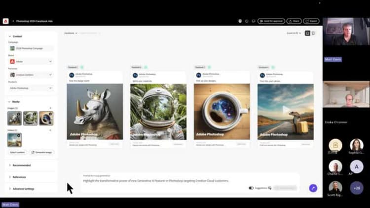
Task: Click Learn more button under rhino ad
Action: tap(114, 144)
